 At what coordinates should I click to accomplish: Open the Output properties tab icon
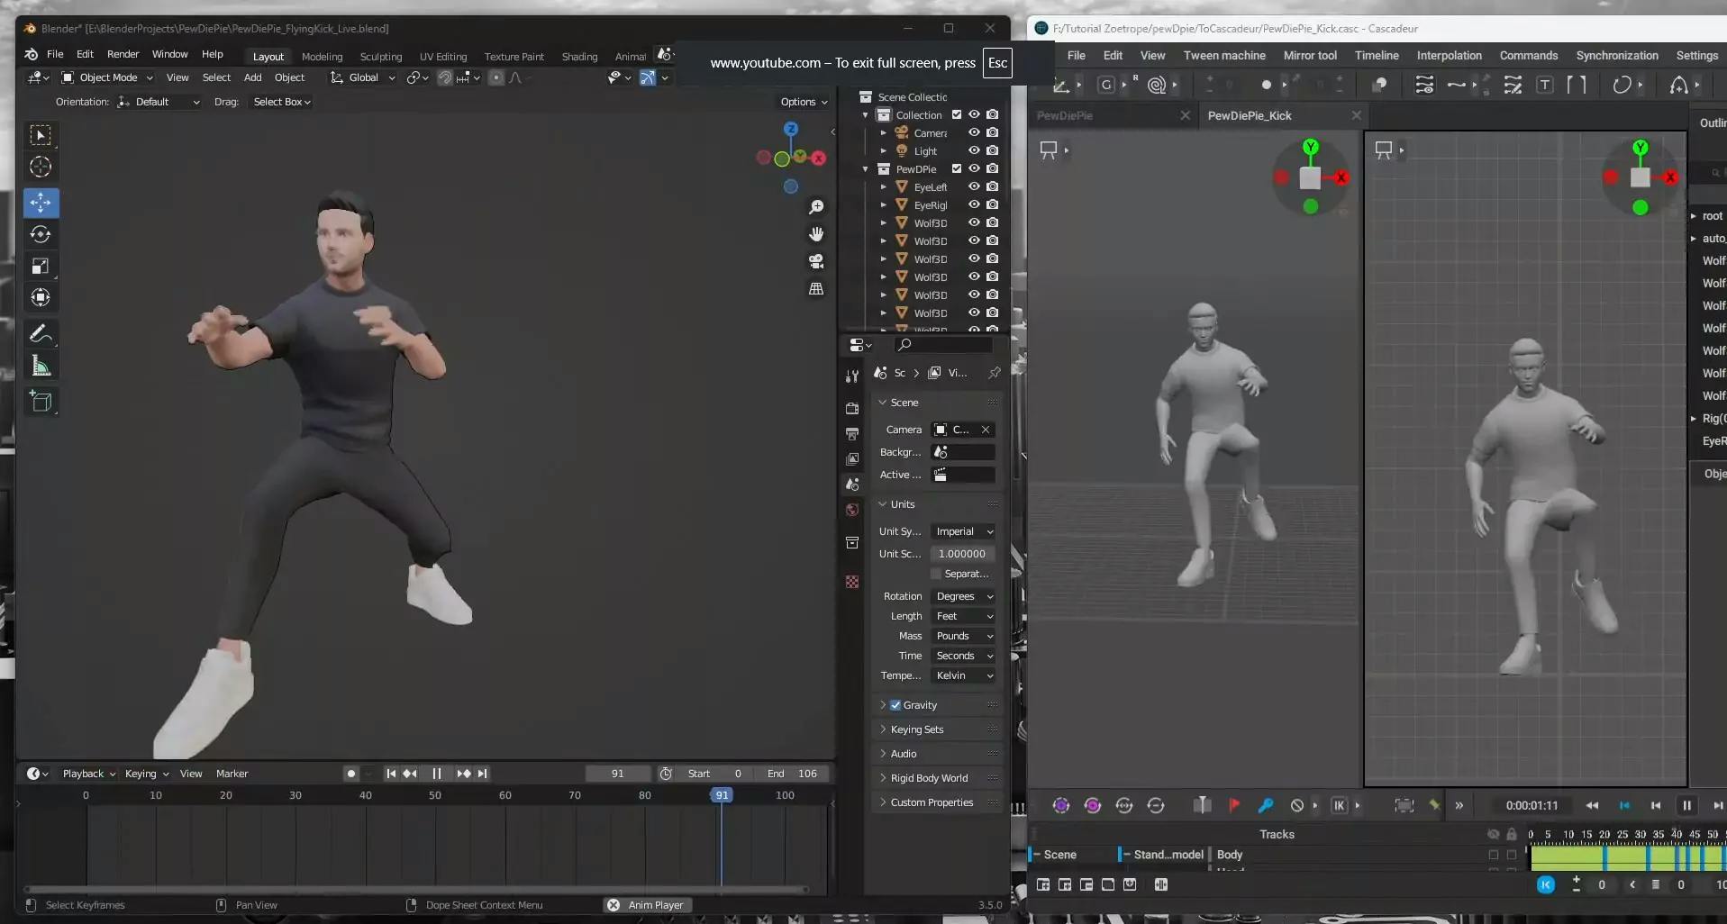[x=852, y=434]
